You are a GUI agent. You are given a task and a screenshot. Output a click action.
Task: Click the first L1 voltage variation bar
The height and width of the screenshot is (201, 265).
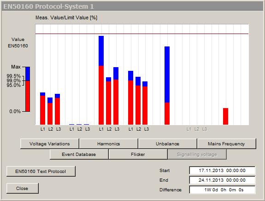click(42, 109)
